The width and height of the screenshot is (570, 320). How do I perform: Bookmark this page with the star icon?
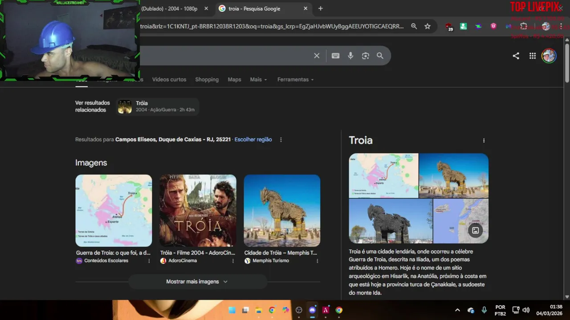pos(427,26)
